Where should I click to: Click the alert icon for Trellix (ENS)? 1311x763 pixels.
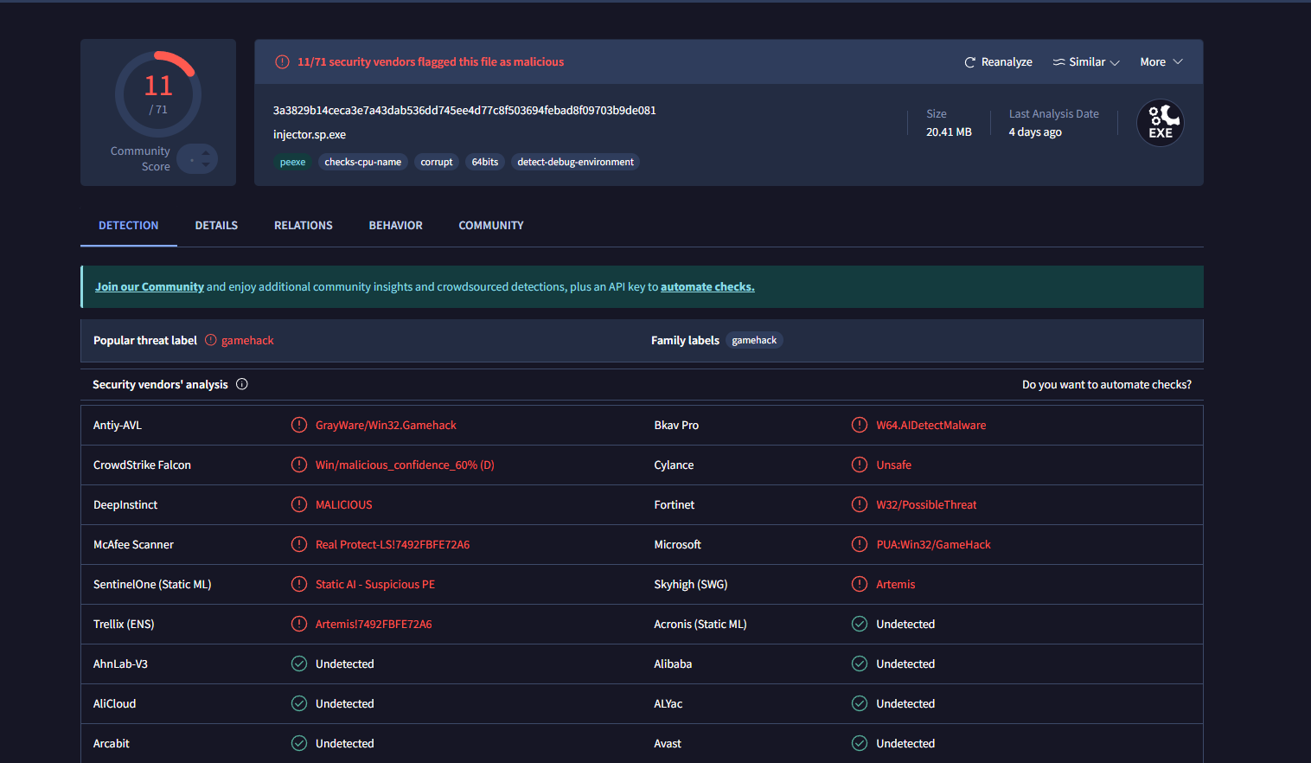(x=299, y=624)
